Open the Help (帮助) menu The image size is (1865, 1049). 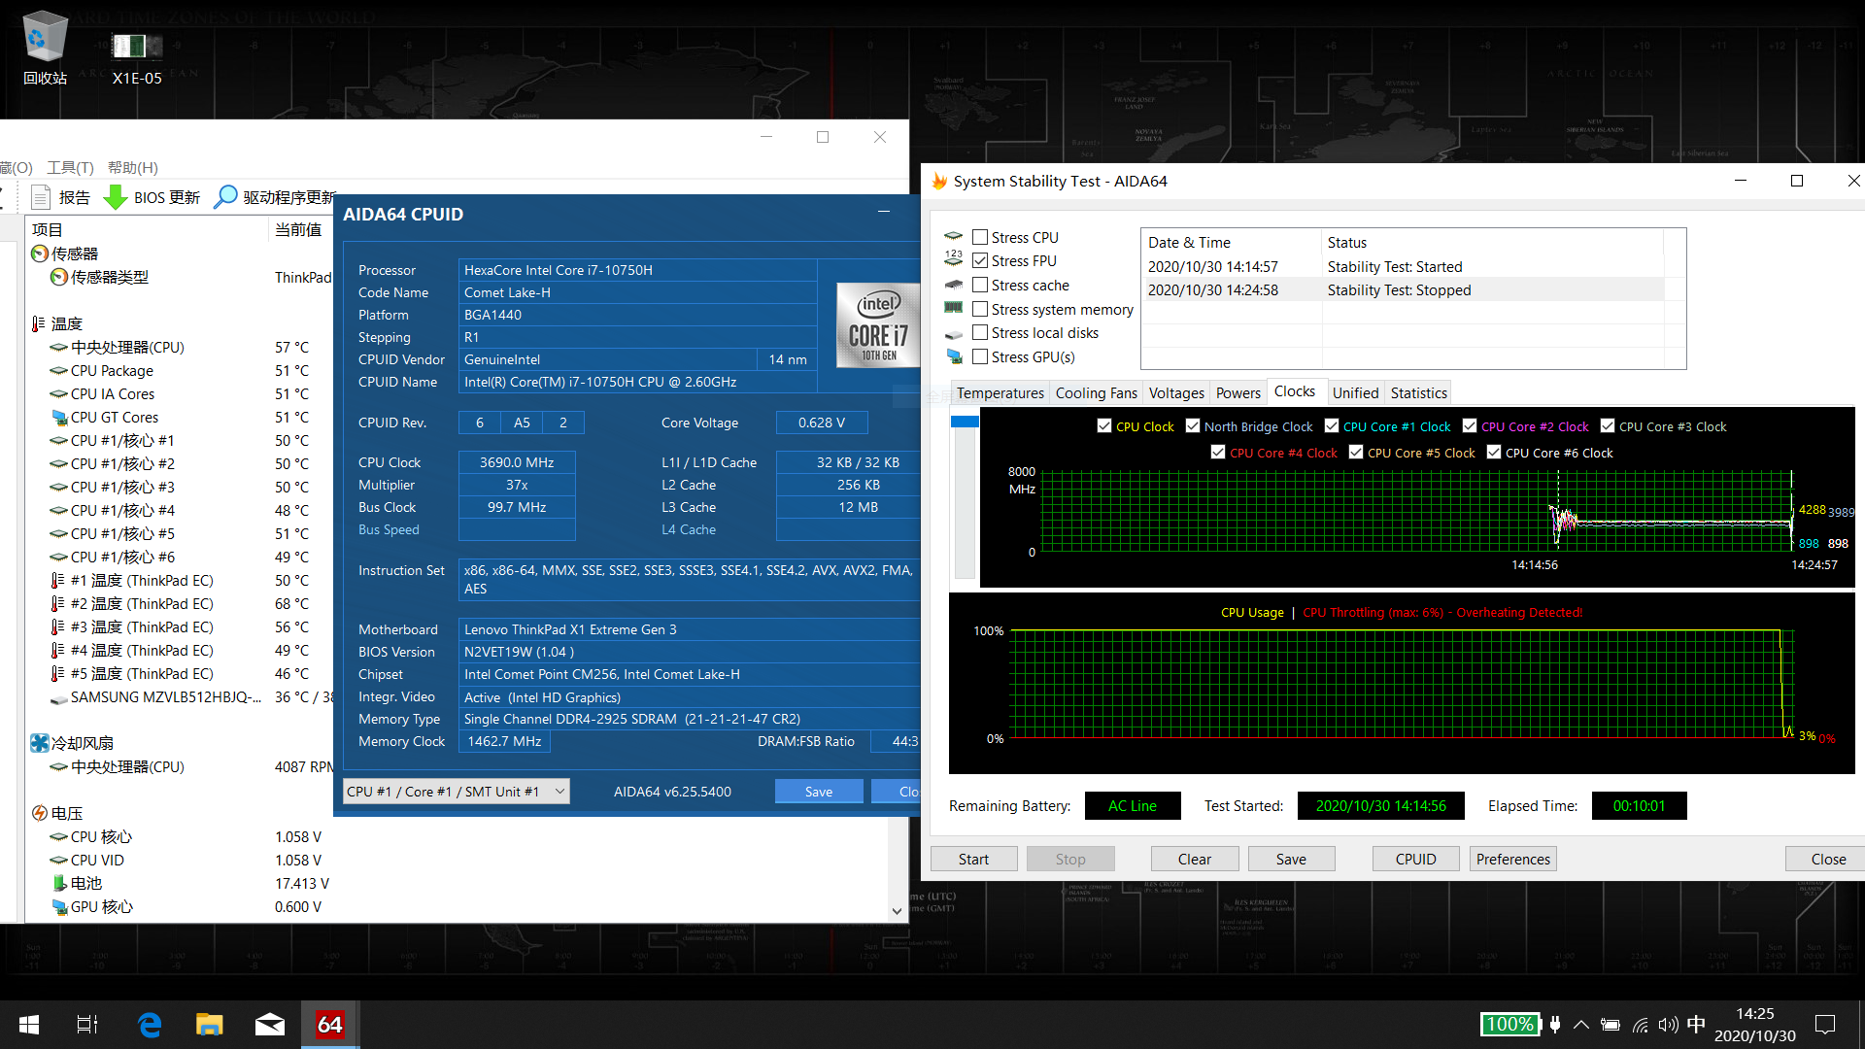[x=132, y=167]
